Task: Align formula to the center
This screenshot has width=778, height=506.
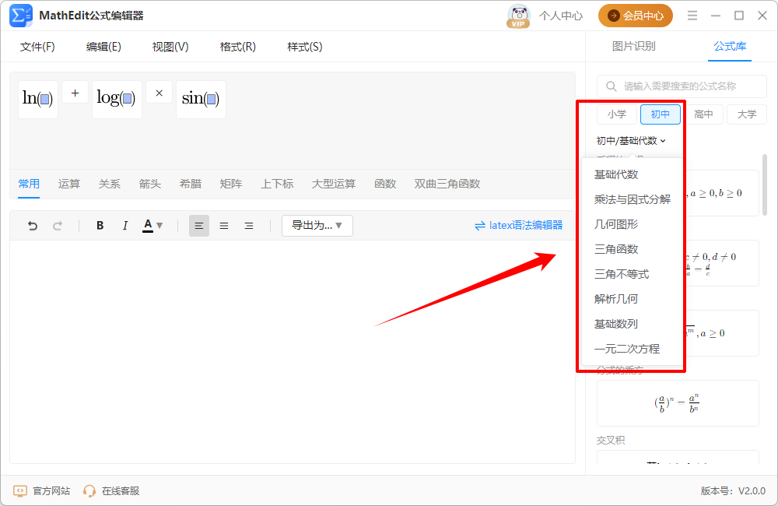Action: point(224,226)
